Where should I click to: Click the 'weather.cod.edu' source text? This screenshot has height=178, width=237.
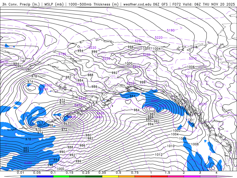137,4
